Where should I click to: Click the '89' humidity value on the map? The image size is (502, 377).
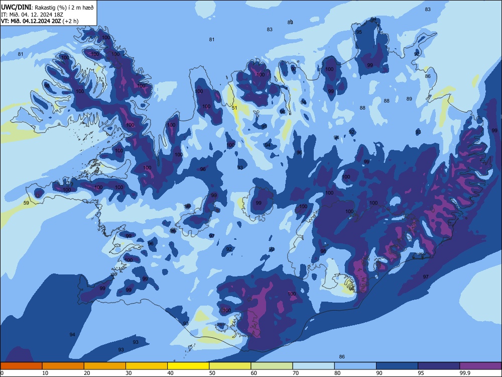coord(409,99)
